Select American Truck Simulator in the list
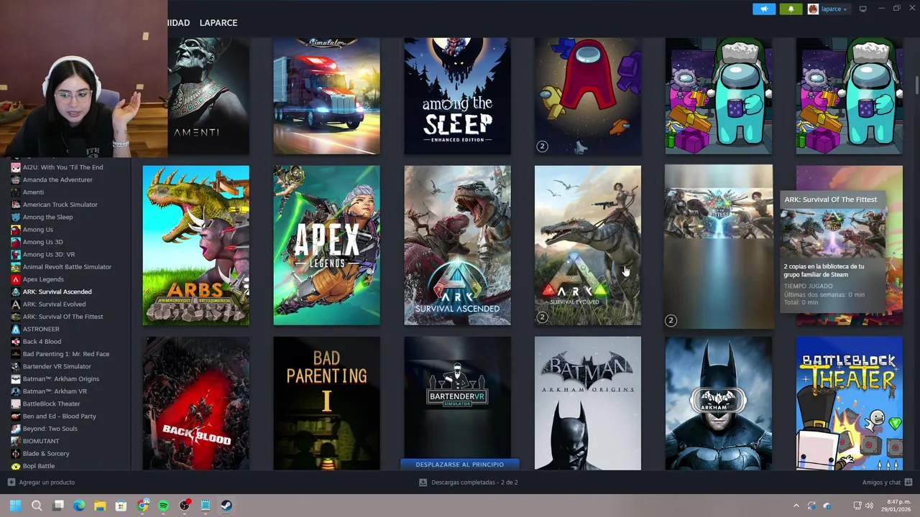The width and height of the screenshot is (920, 517). tap(60, 205)
